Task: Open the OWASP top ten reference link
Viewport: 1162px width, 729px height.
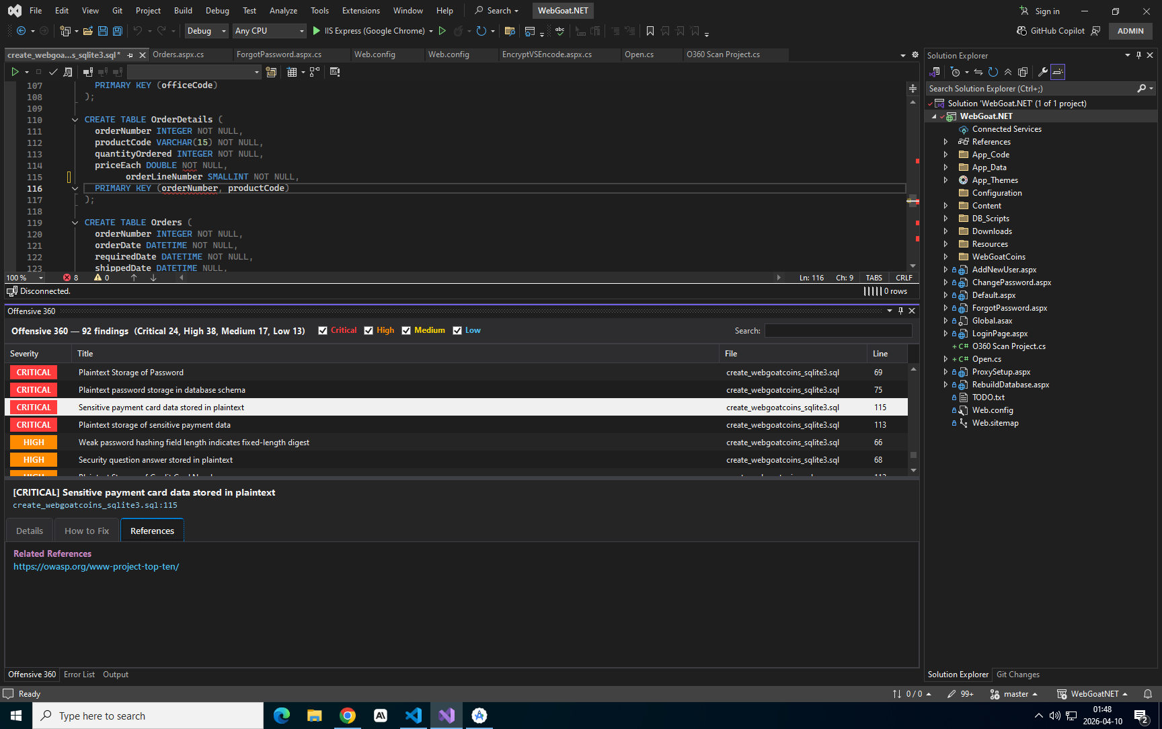Action: 96,566
